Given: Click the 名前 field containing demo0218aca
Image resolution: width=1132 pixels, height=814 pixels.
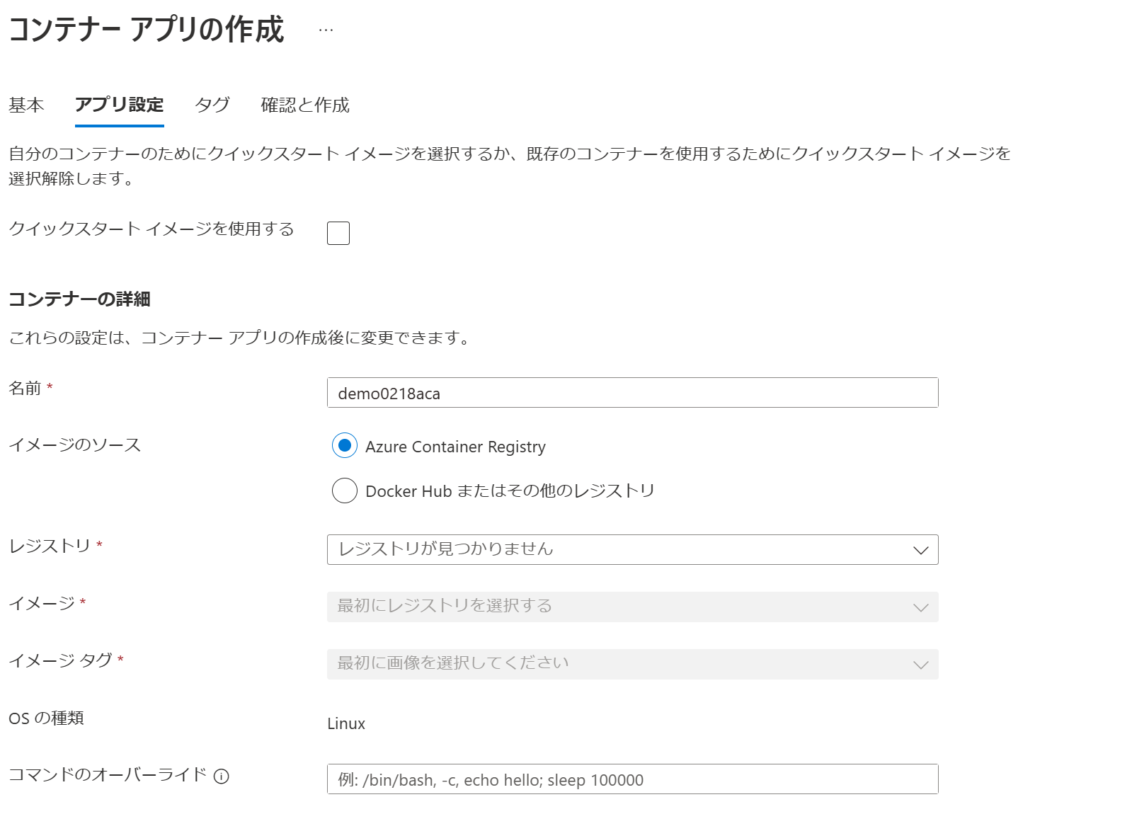Looking at the screenshot, I should click(632, 393).
